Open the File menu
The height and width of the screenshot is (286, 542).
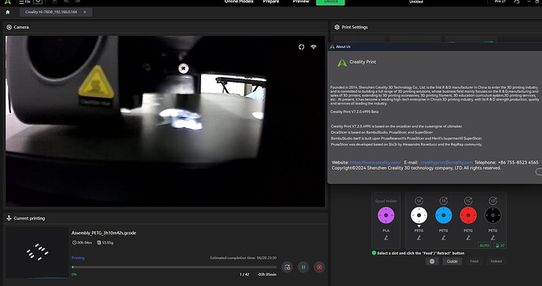click(25, 2)
